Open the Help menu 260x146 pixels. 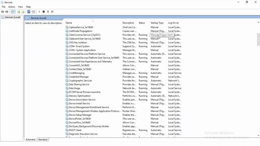(28, 7)
